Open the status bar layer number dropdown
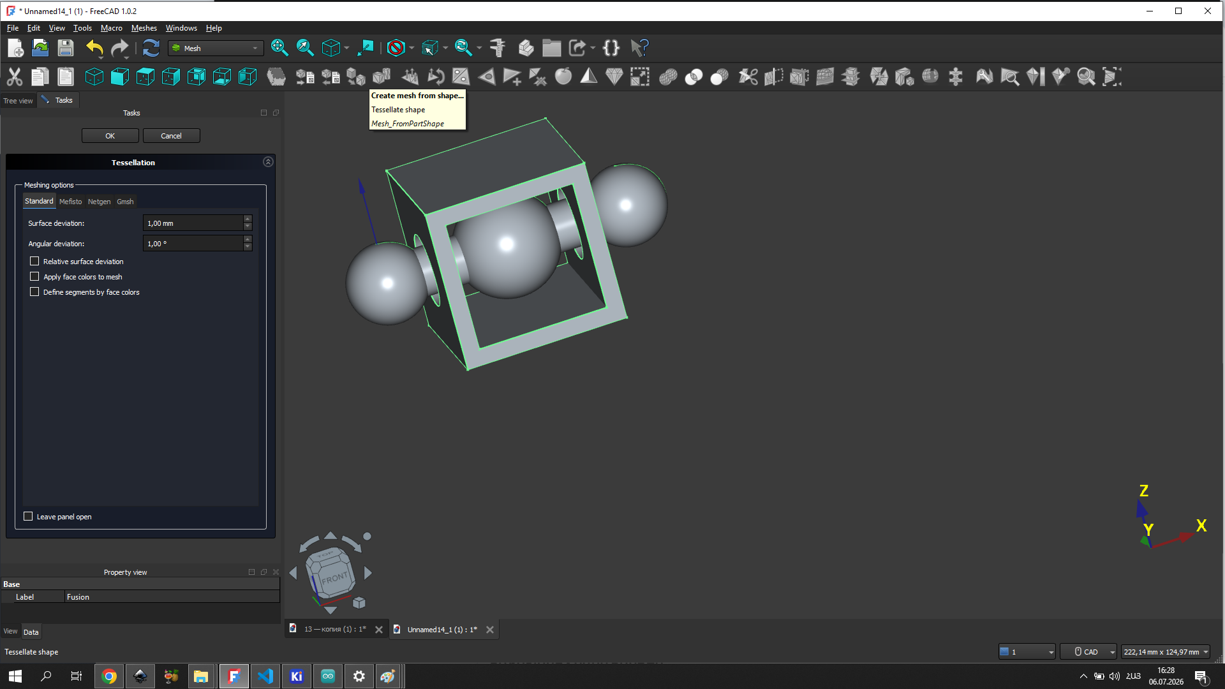This screenshot has width=1225, height=689. (1027, 651)
